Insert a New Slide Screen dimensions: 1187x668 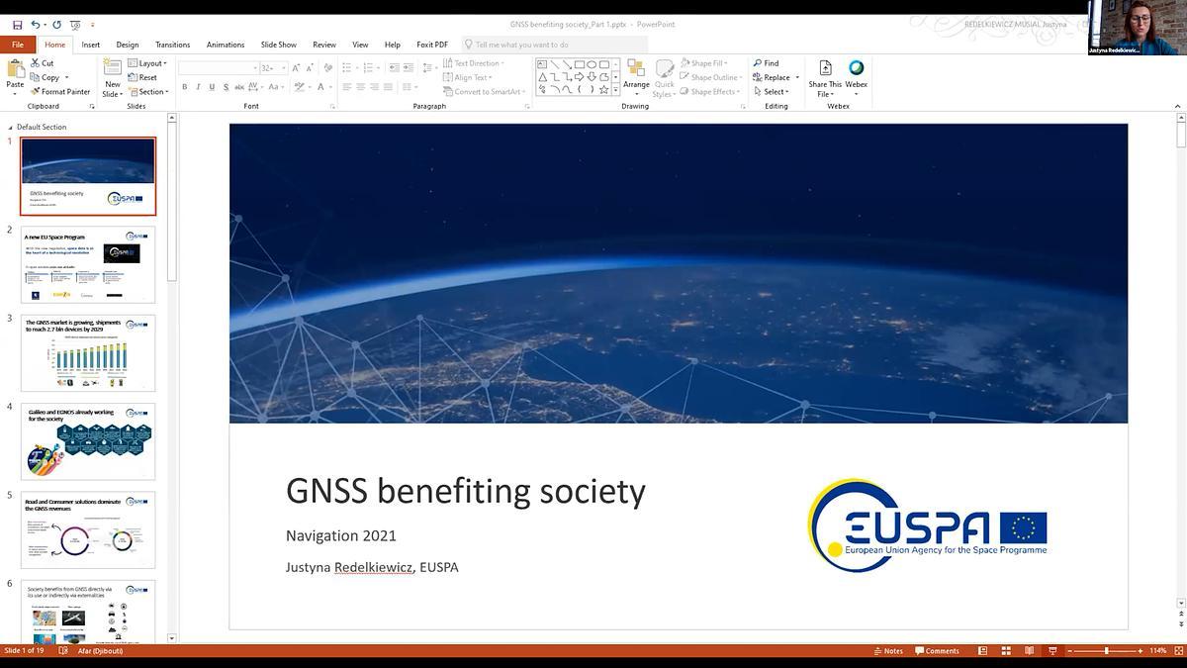[112, 77]
